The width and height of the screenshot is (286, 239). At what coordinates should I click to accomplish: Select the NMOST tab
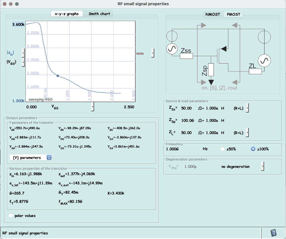[213, 14]
